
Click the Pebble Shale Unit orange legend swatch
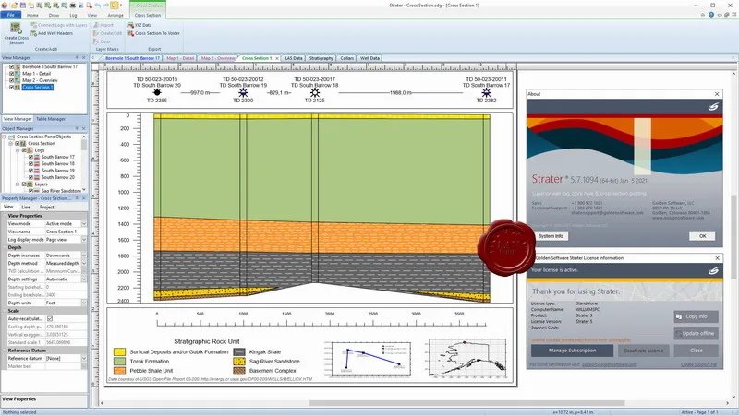(120, 371)
